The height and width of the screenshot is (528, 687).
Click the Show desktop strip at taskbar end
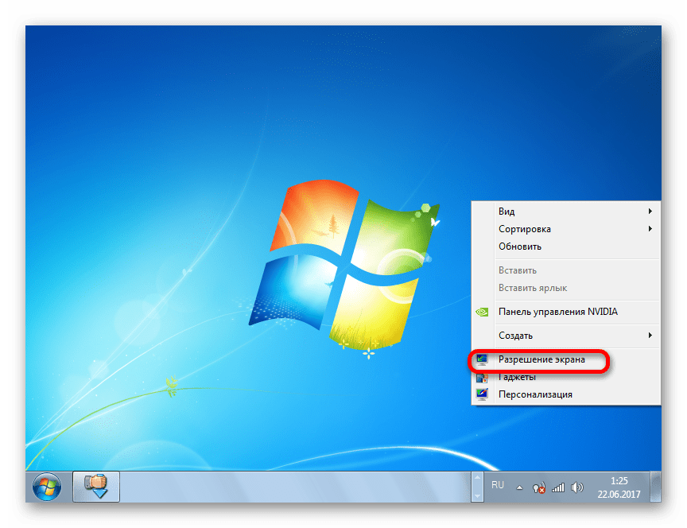click(655, 486)
